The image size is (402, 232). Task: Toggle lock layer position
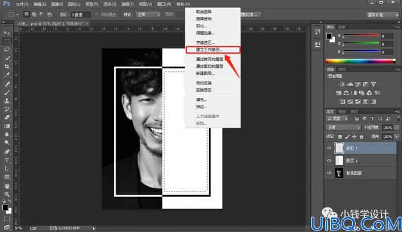354,137
